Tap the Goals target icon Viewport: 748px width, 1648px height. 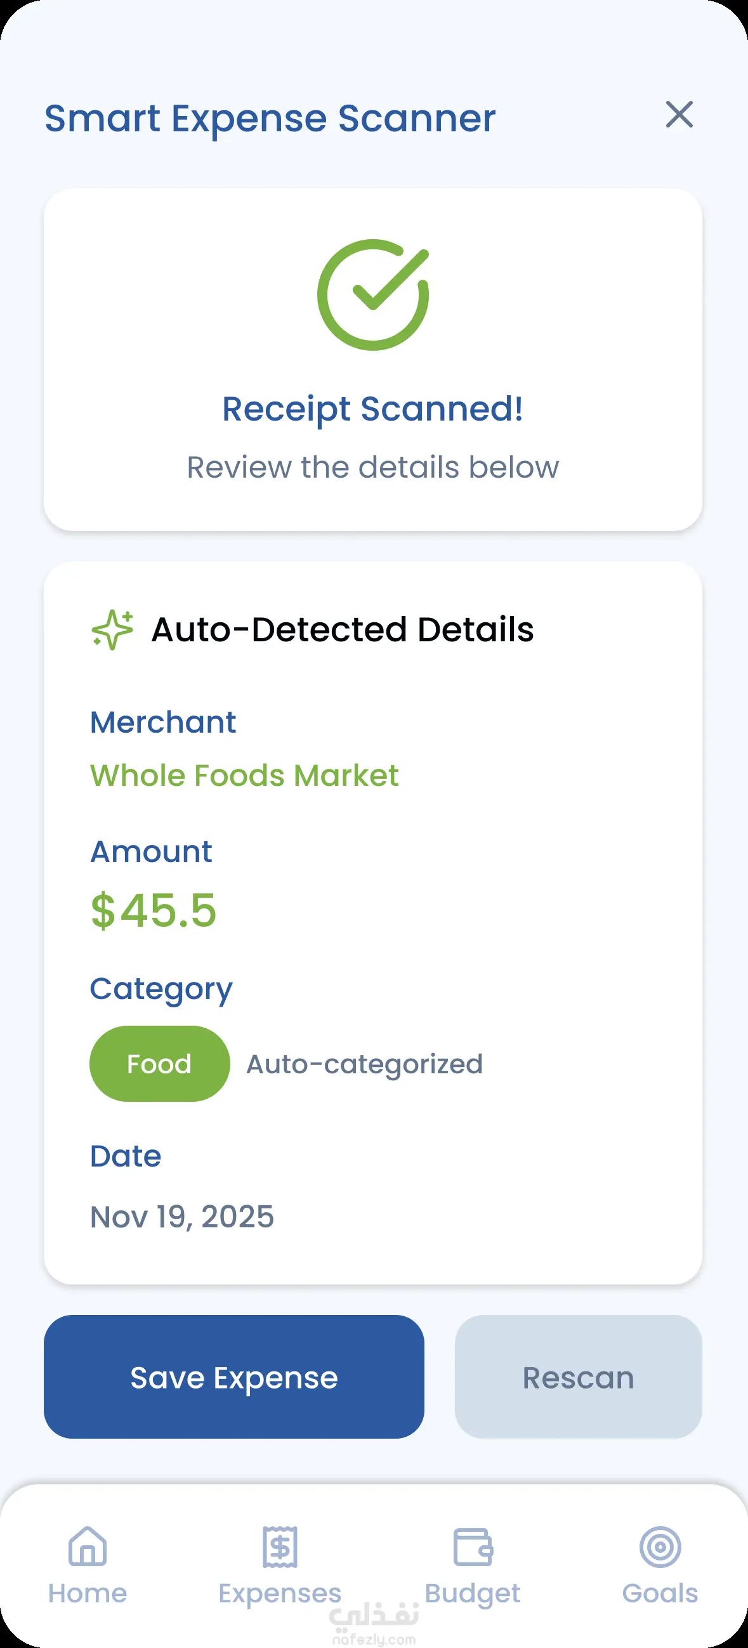click(x=660, y=1547)
